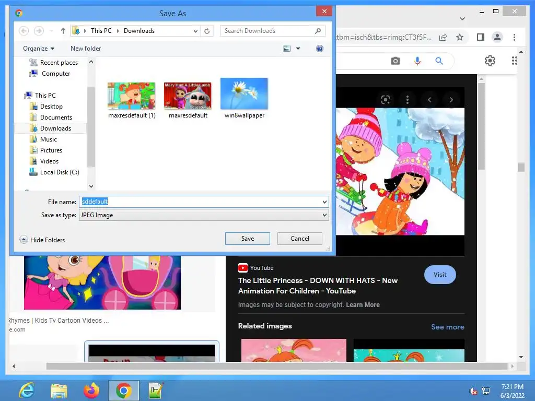Open the Learn More copyright link

click(363, 304)
